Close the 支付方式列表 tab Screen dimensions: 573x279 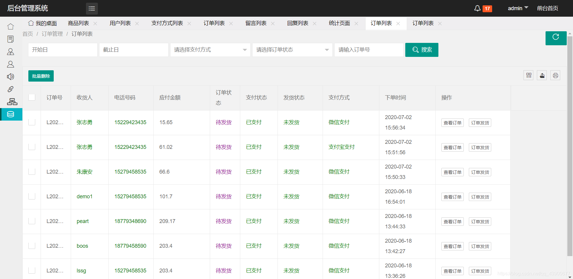pyautogui.click(x=189, y=24)
